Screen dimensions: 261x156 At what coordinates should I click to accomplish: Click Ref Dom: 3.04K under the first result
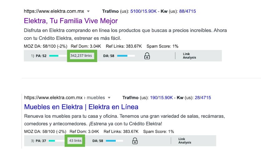pyautogui.click(x=86, y=46)
